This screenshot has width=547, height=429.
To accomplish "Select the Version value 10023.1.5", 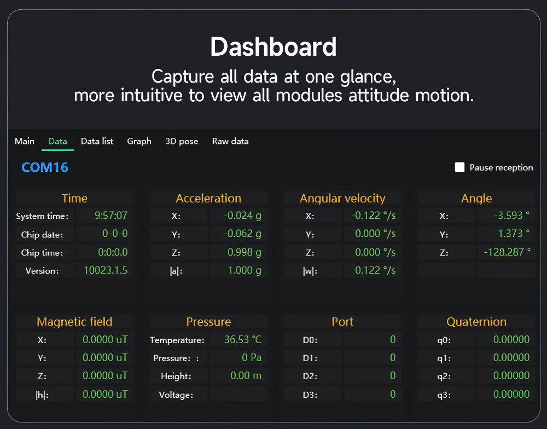I will point(104,270).
